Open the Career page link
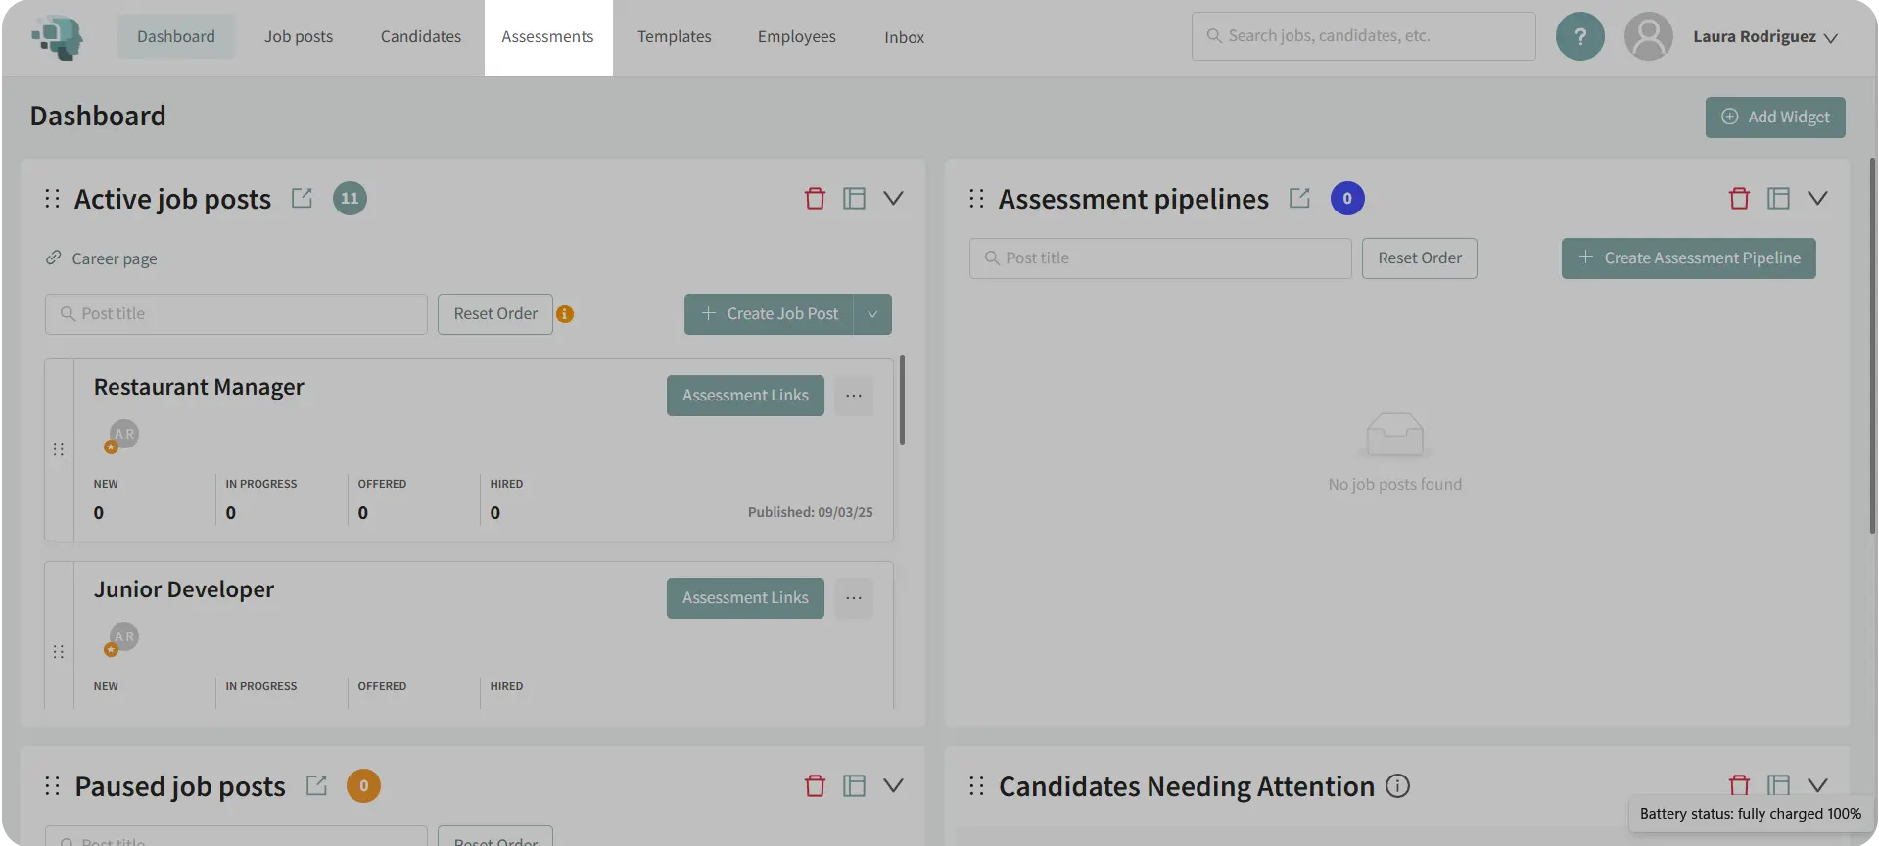This screenshot has width=1879, height=846. tap(114, 258)
